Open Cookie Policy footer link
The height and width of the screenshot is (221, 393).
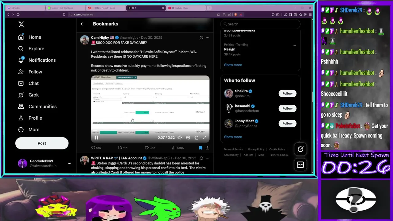point(277,149)
